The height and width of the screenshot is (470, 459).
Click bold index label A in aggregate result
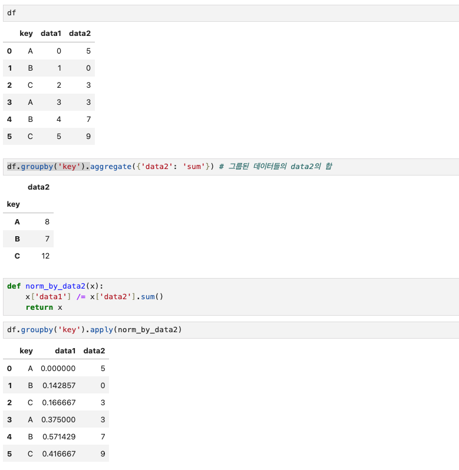pos(17,222)
